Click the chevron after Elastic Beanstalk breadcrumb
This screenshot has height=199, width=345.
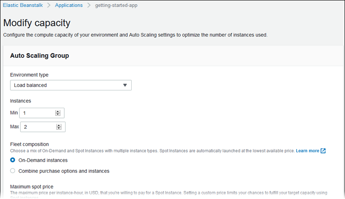coord(49,6)
